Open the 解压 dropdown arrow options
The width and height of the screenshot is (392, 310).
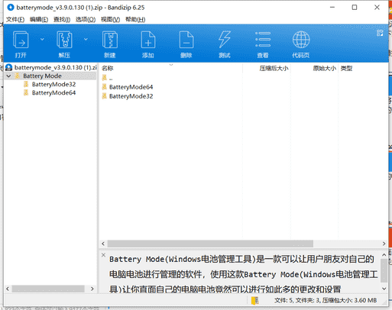[x=86, y=39]
